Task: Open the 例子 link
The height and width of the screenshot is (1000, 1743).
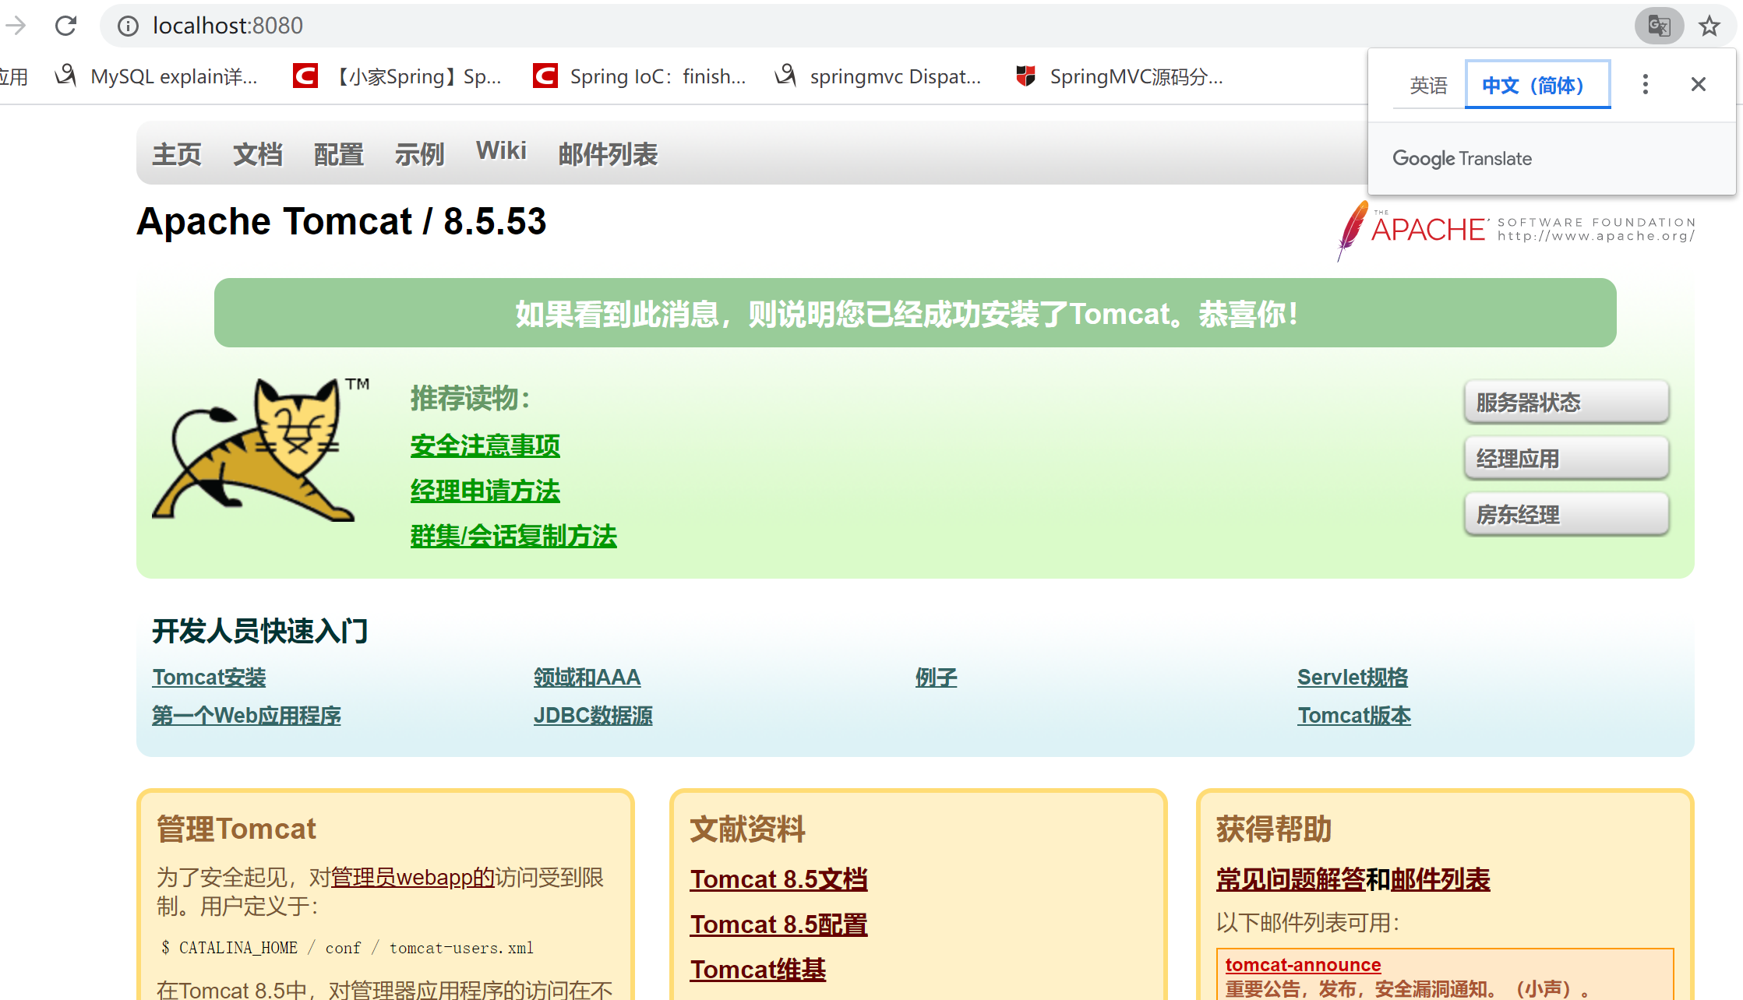Action: [x=936, y=678]
